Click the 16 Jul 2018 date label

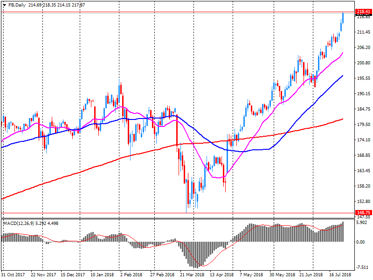pos(340,274)
